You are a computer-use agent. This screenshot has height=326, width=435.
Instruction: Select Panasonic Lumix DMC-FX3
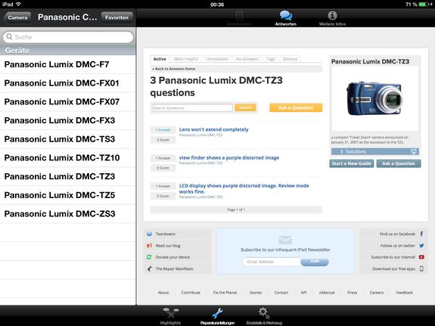tap(67, 120)
